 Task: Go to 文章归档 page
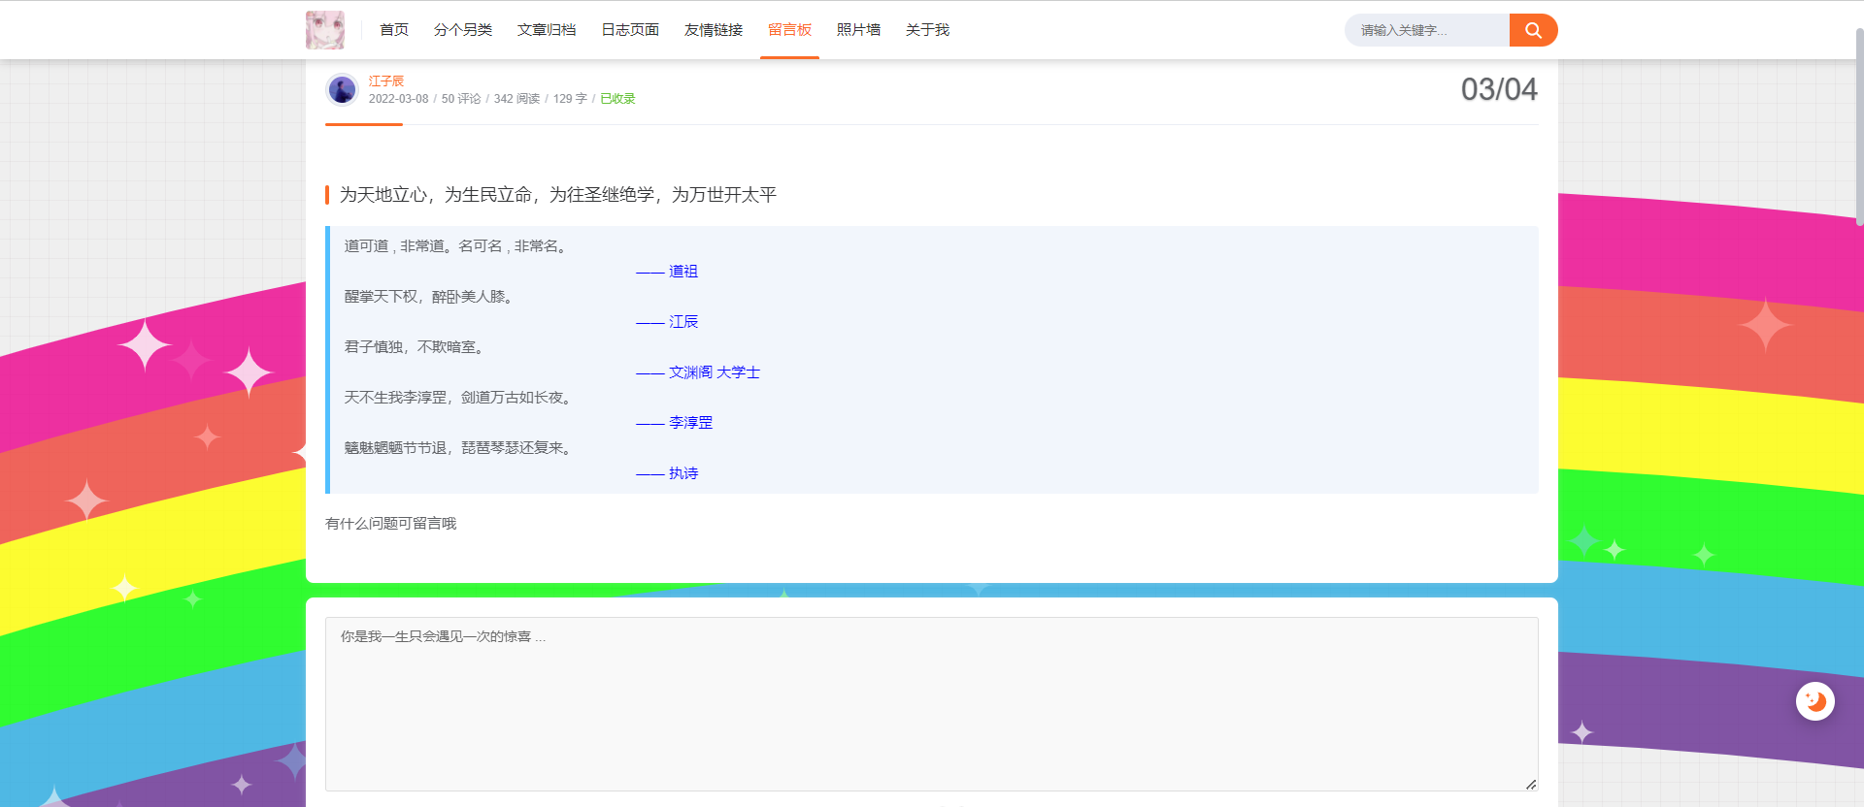point(547,30)
